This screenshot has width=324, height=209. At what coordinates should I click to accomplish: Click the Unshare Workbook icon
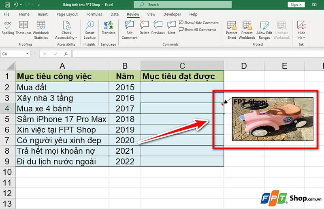[282, 25]
